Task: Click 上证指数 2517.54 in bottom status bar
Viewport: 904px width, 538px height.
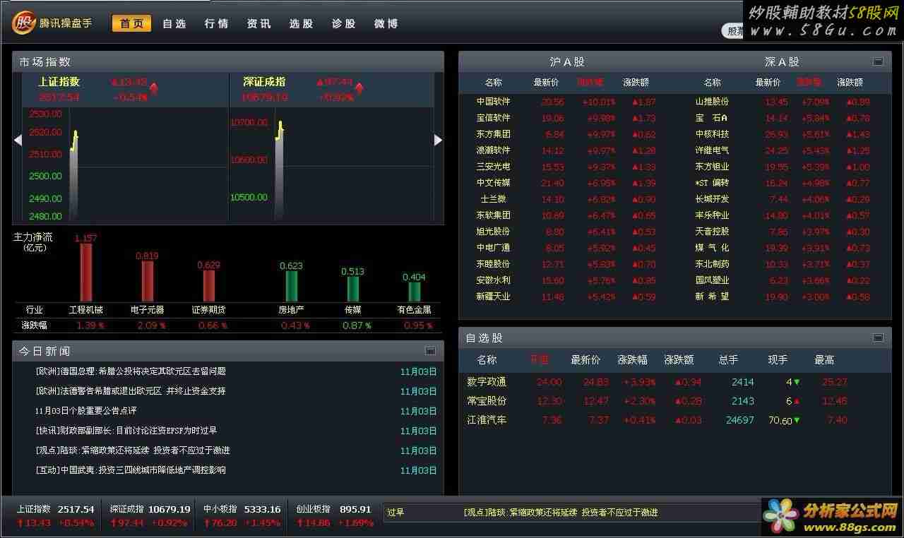Action: [55, 509]
